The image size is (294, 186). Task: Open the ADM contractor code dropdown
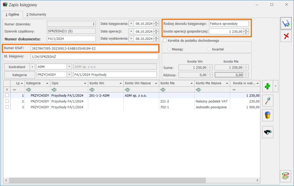tap(69, 67)
